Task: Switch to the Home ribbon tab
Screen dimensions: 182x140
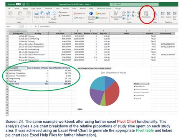Action: click(17, 8)
